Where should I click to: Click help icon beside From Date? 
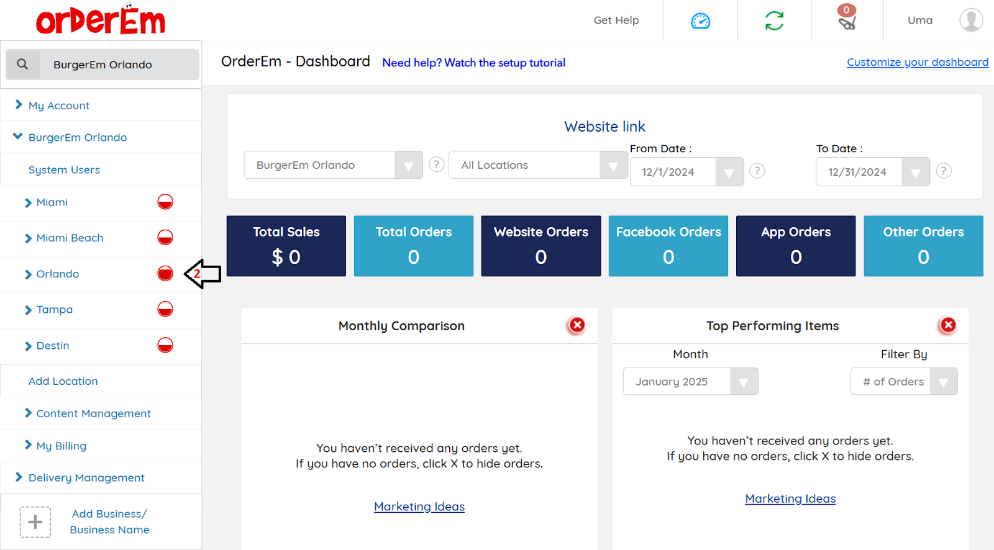tap(757, 171)
